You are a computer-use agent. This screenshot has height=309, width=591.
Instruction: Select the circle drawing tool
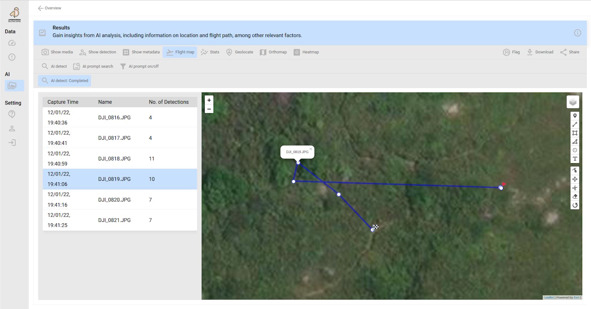[575, 150]
